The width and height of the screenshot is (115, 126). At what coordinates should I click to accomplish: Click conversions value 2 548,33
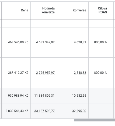coord(80,73)
